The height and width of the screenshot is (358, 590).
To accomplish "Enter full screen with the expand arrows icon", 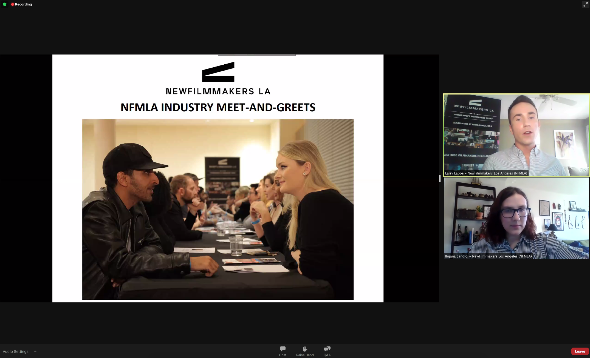I will [585, 4].
